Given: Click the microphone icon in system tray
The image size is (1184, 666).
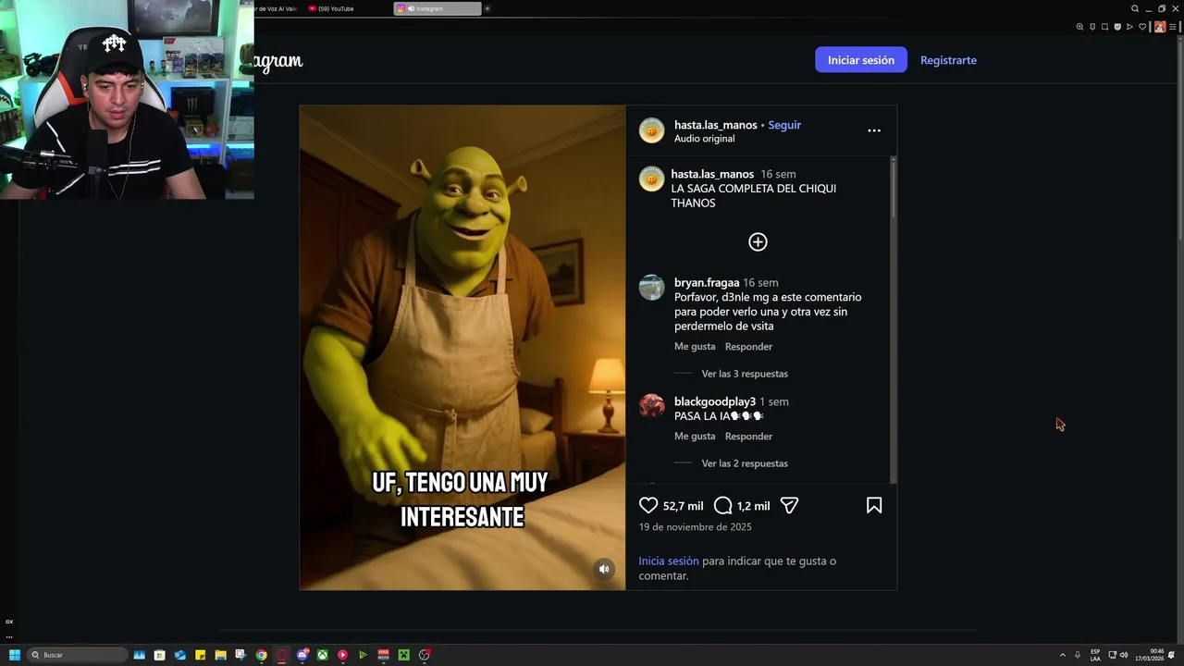Looking at the screenshot, I should (x=1078, y=655).
